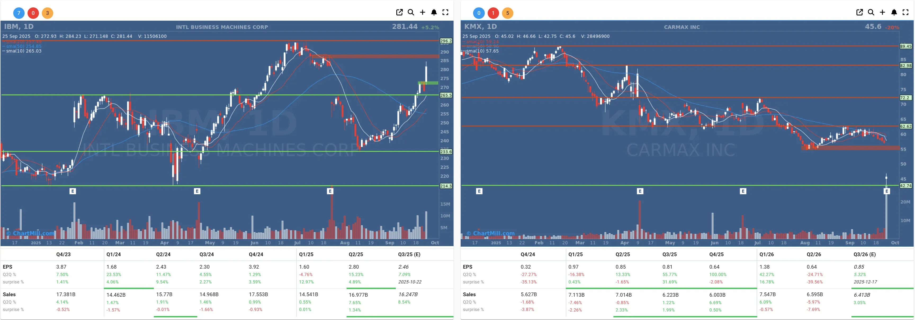The image size is (915, 320).
Task: Click the KMX price 45.6 header
Action: click(x=873, y=26)
